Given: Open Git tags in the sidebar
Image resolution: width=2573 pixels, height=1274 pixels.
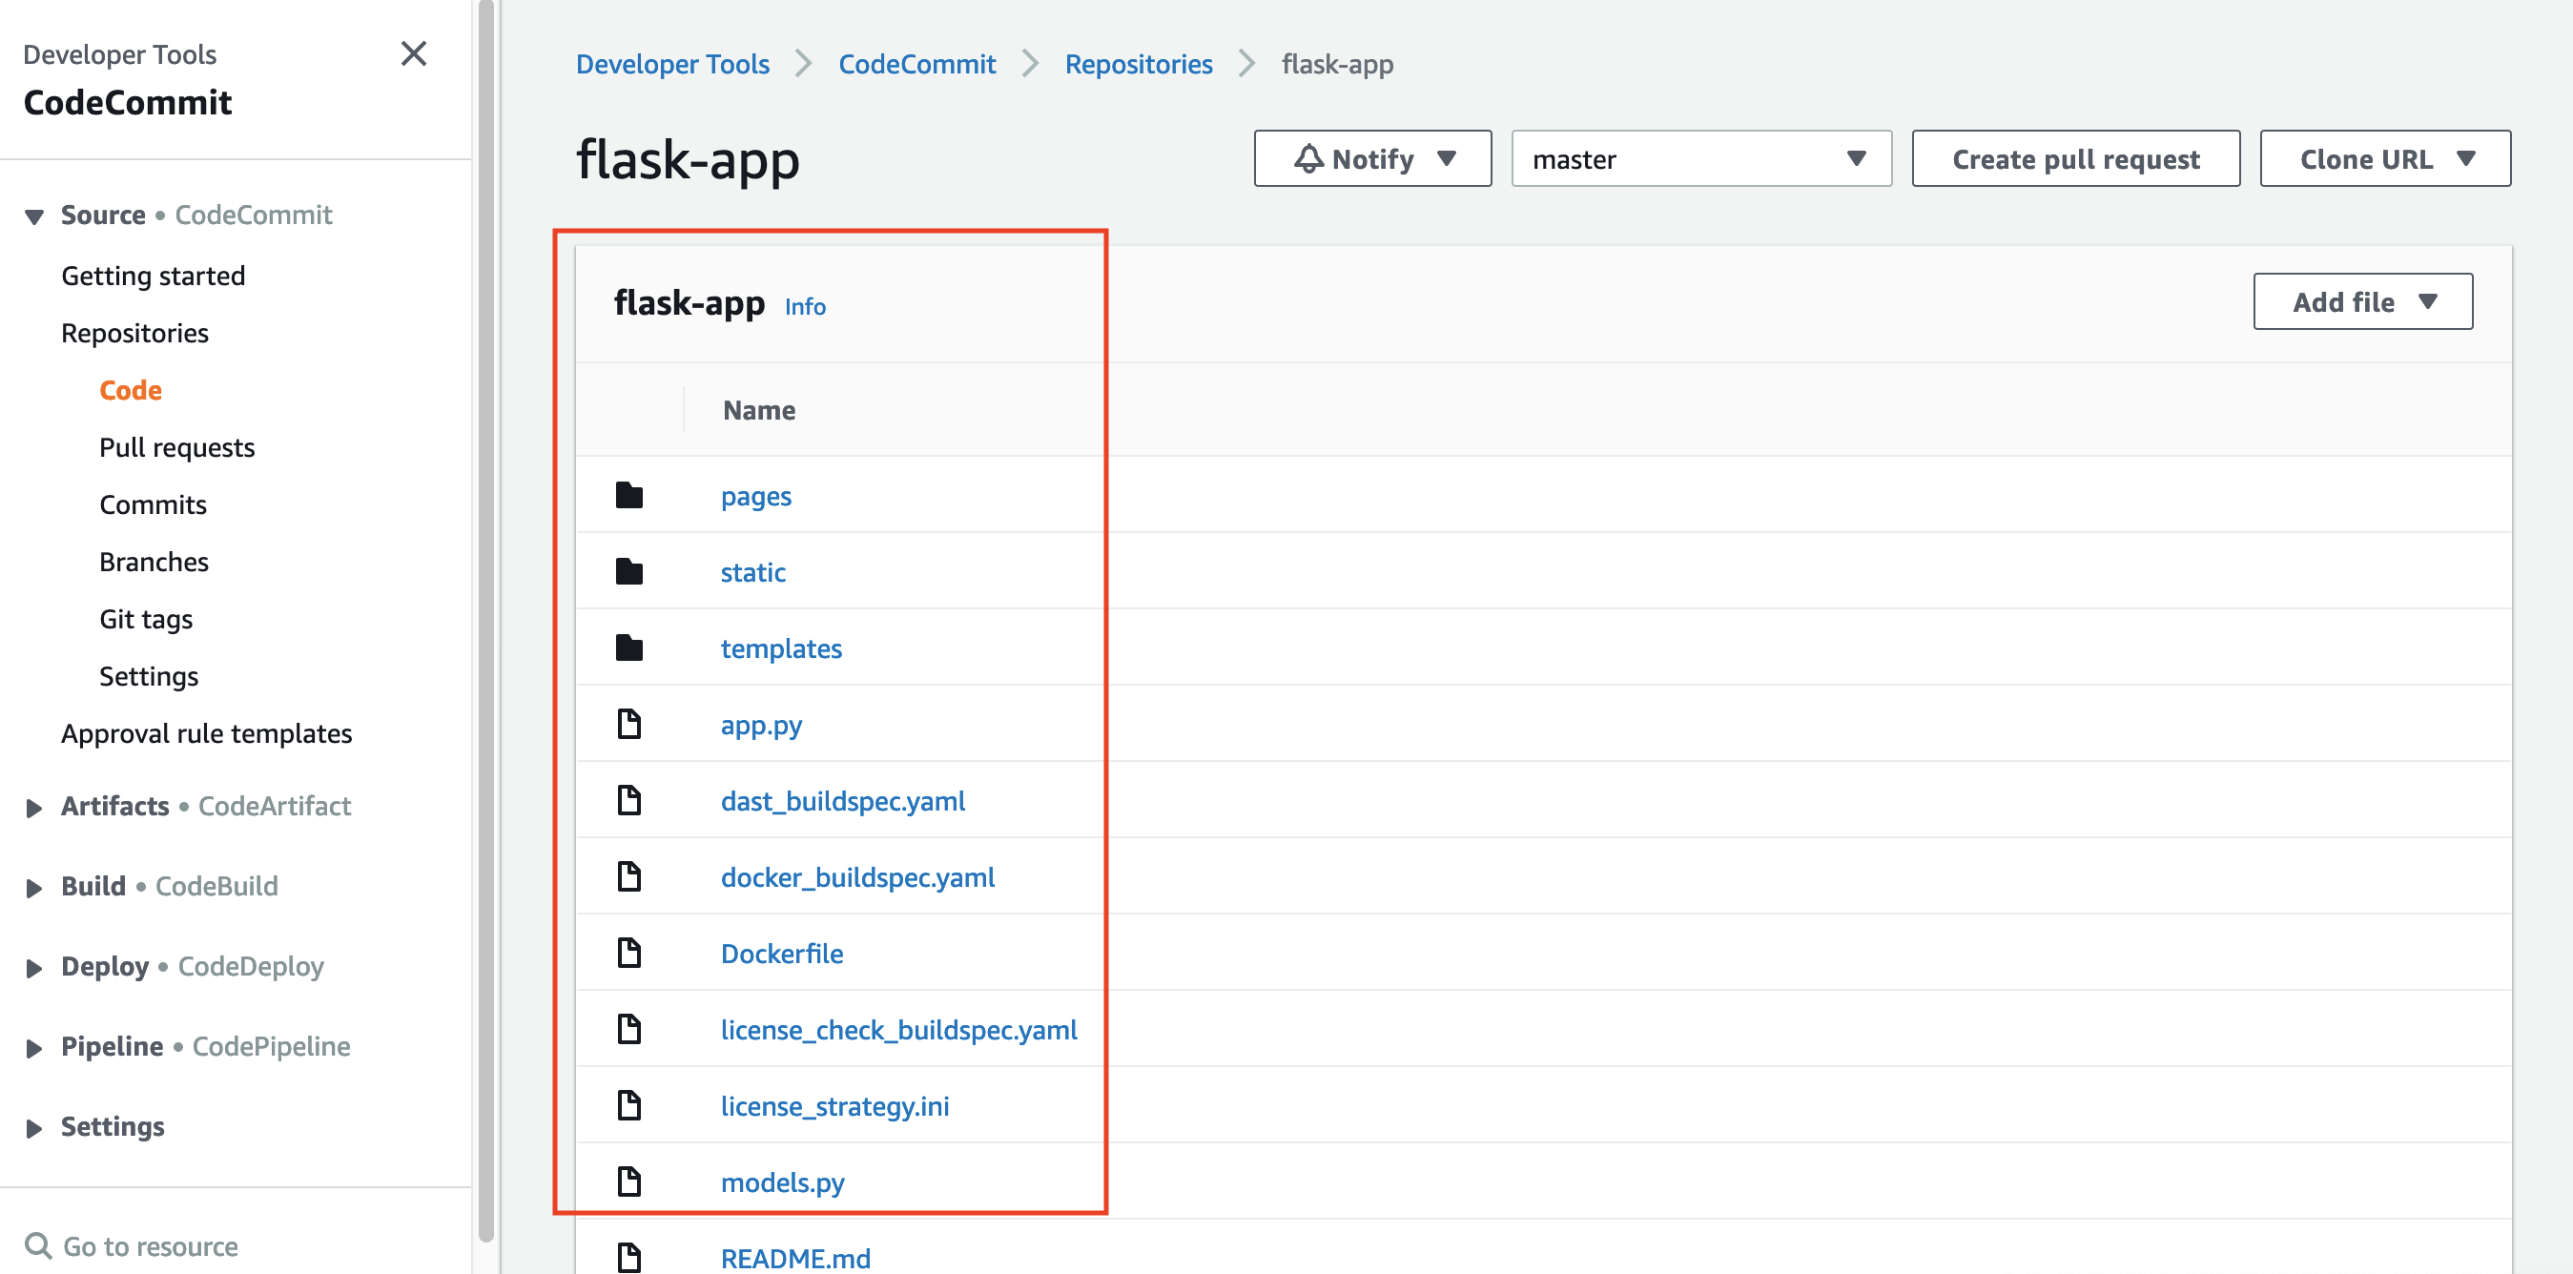Looking at the screenshot, I should tap(146, 619).
